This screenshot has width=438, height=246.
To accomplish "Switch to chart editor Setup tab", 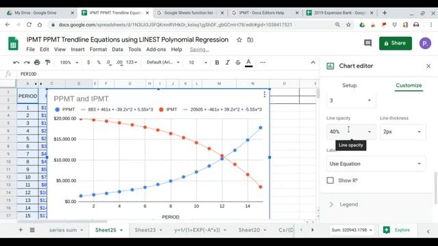I will coord(350,85).
